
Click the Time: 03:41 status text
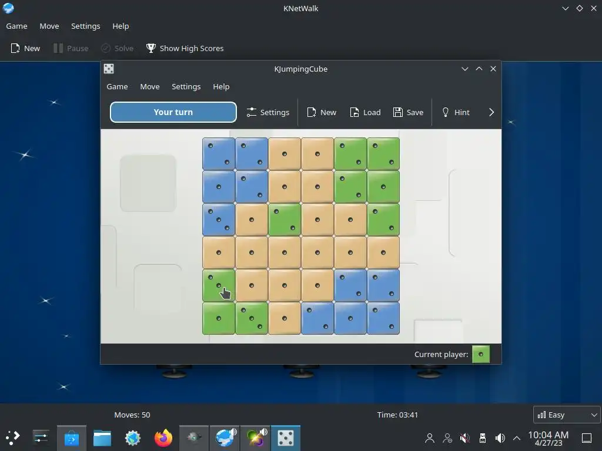(397, 415)
